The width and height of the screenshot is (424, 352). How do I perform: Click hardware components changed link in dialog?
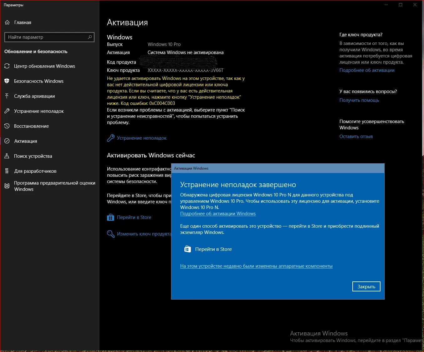pos(256,266)
